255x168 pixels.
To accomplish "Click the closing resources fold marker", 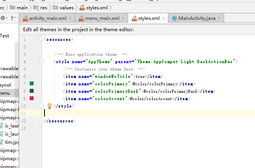I will coord(41,120).
